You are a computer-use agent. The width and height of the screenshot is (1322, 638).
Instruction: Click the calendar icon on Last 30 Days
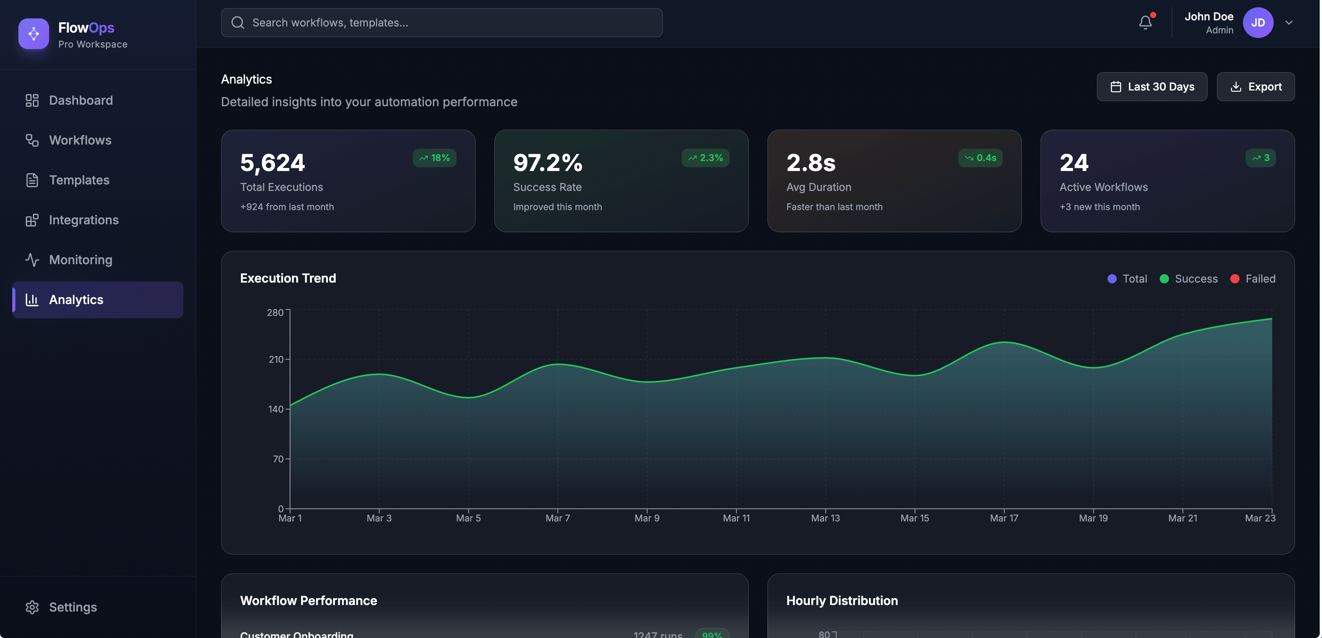(1116, 86)
